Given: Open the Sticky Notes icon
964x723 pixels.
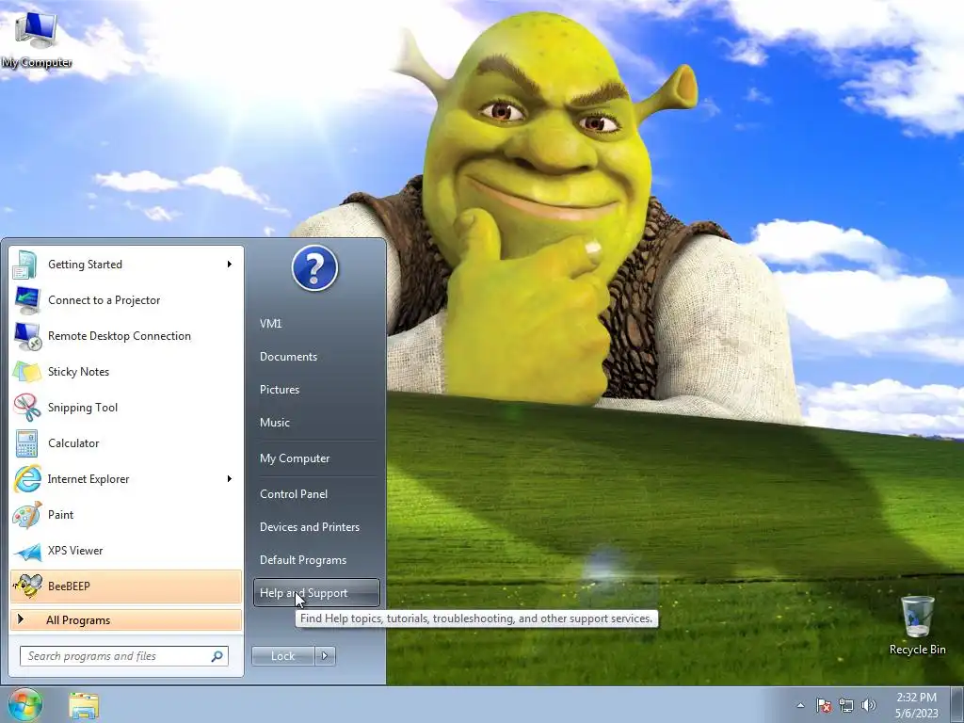Looking at the screenshot, I should tap(26, 371).
